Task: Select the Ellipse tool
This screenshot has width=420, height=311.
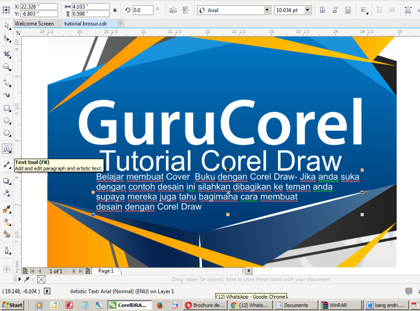Action: click(7, 121)
